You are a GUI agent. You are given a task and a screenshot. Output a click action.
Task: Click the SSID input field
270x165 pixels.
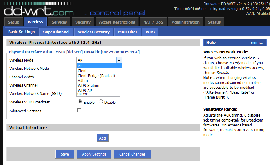[x=98, y=95]
